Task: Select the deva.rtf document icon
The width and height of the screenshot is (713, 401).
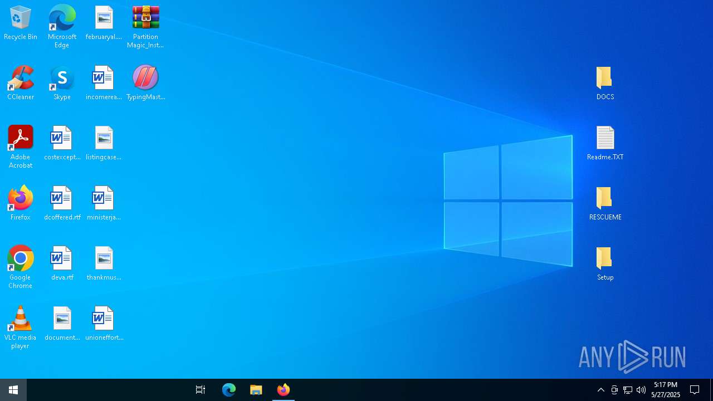Action: coord(62,264)
